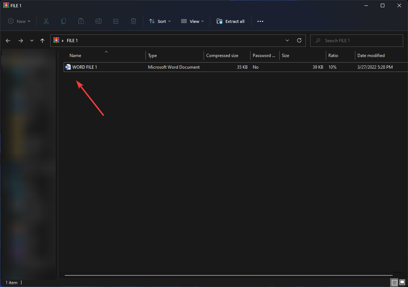
Task: Click the Extract all button
Action: 231,21
